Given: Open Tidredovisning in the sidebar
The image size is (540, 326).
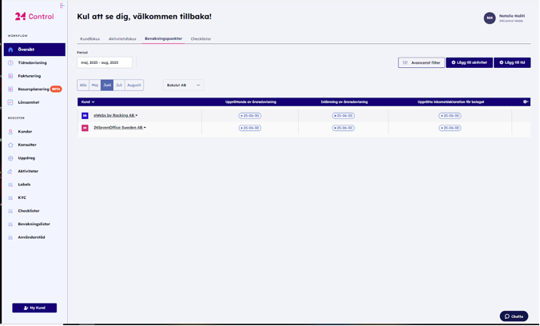Looking at the screenshot, I should (33, 62).
